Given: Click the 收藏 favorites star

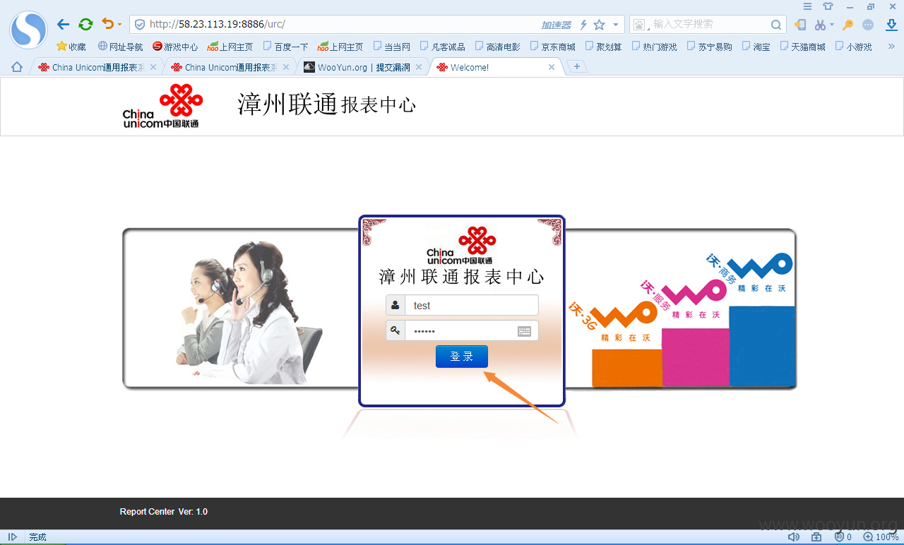Looking at the screenshot, I should [71, 47].
